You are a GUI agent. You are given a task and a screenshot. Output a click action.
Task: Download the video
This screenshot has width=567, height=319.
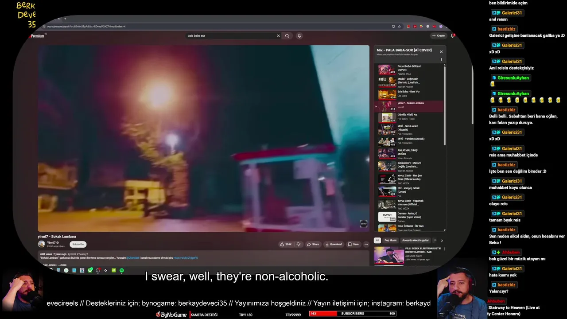point(334,244)
